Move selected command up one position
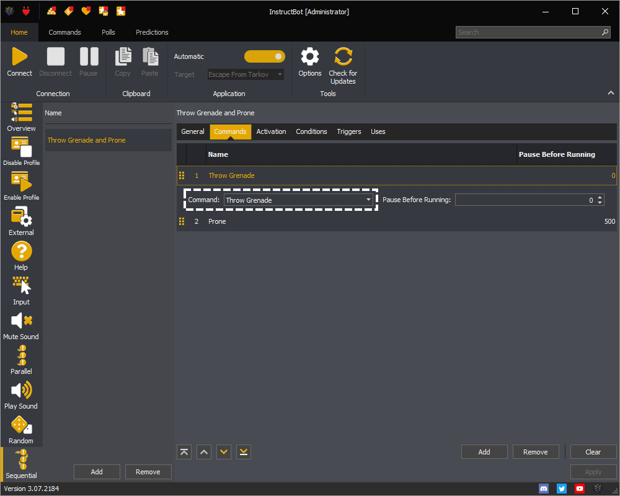 [x=204, y=452]
